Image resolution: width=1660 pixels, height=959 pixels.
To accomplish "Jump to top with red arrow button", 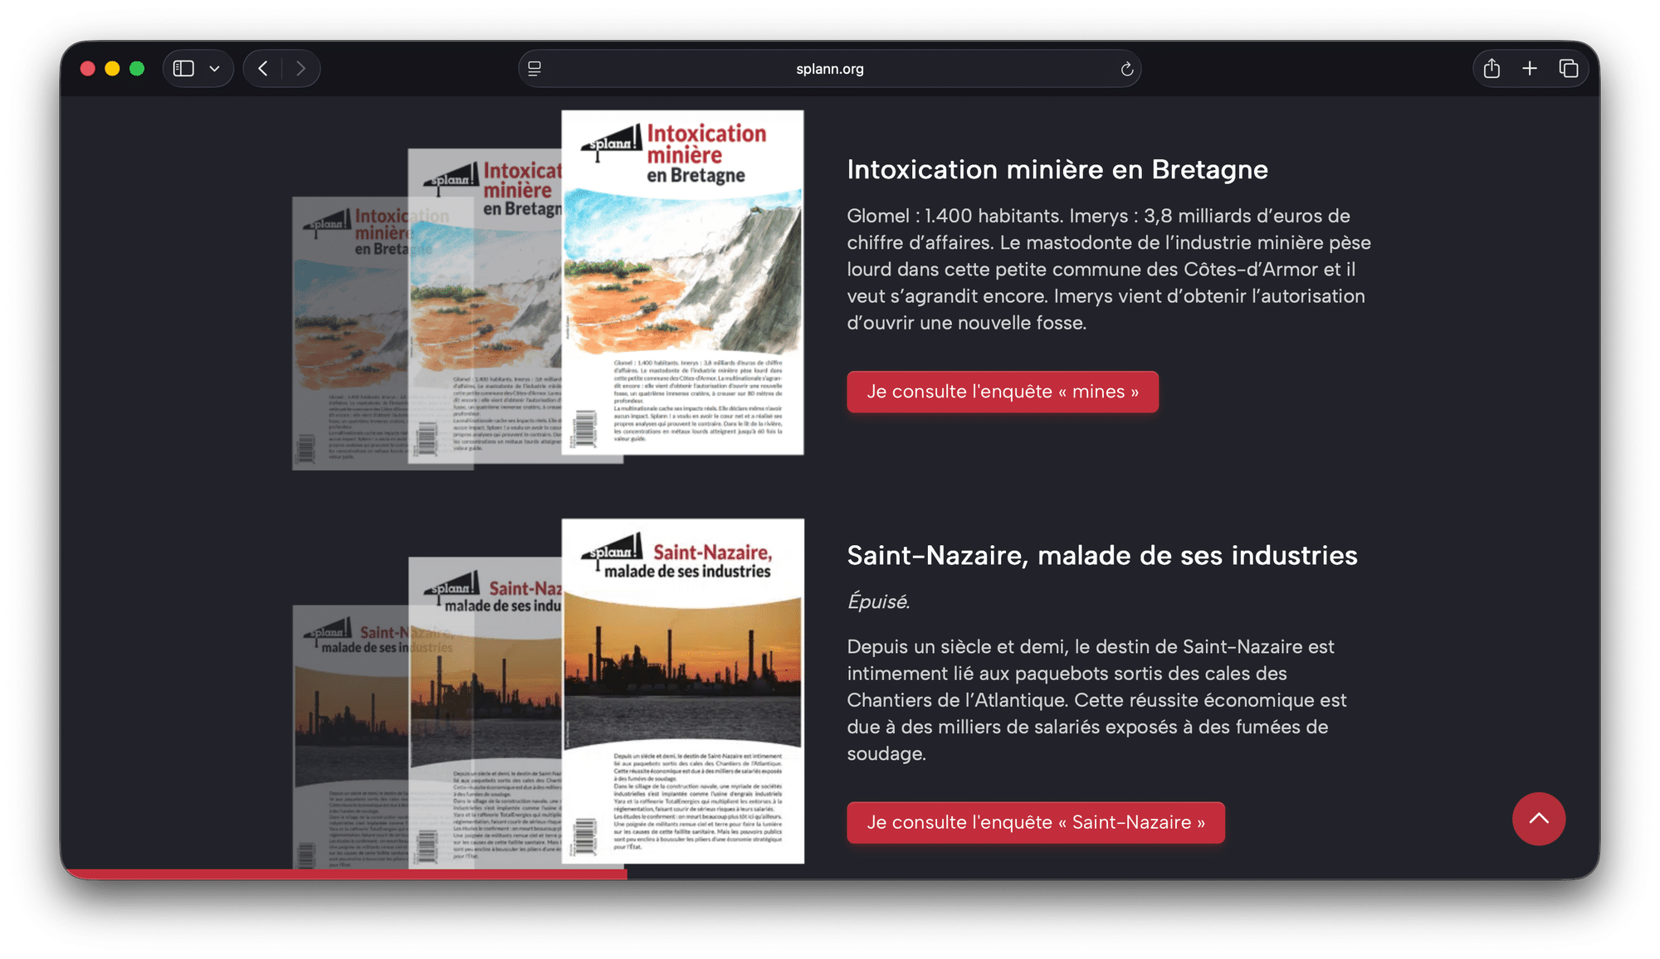I will point(1539,819).
